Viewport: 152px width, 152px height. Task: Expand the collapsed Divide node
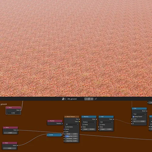pos(49,135)
